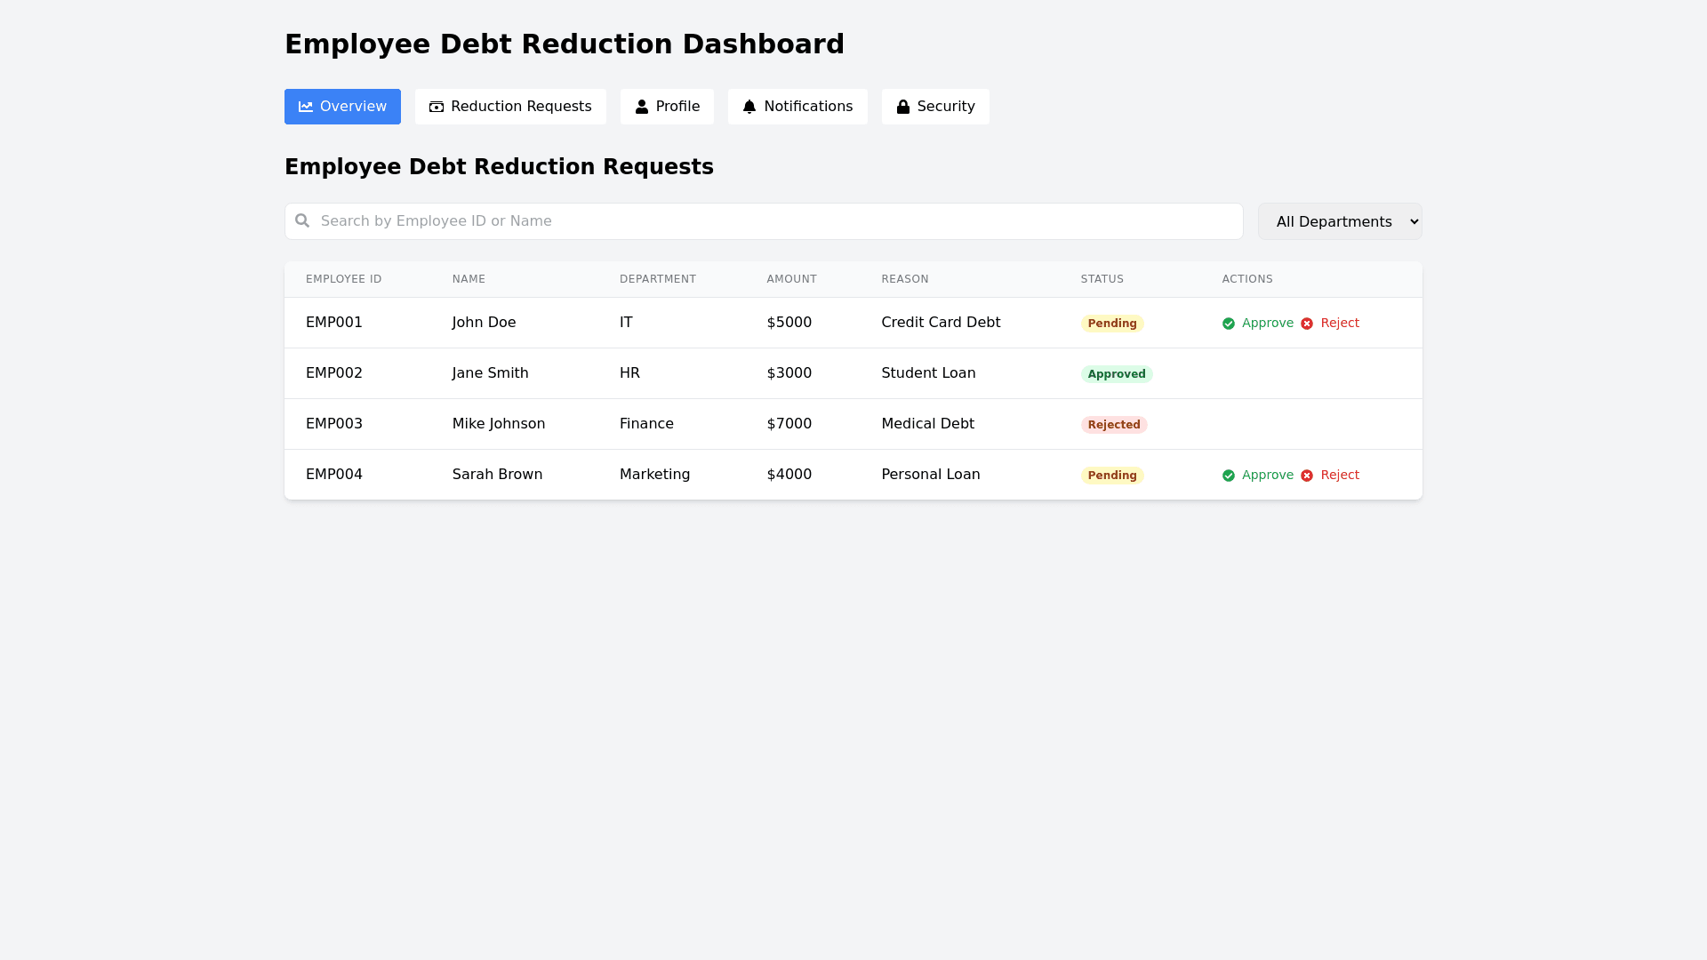Switch to the Reduction Requests tab

tap(510, 107)
